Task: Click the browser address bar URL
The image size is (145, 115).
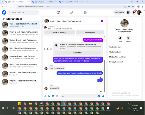Action: pyautogui.click(x=34, y=7)
